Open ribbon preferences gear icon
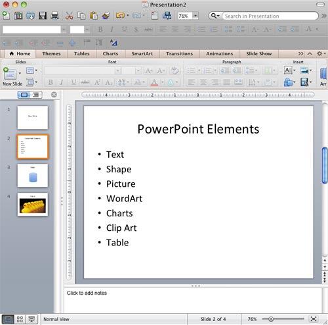This screenshot has width=328, height=325. 319,53
